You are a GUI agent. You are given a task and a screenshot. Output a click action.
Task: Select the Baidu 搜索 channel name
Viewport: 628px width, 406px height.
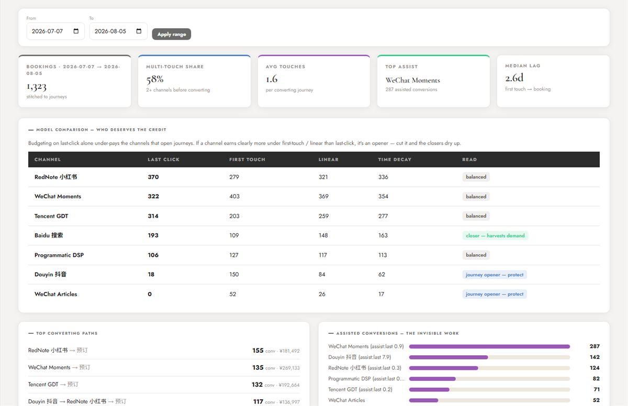[49, 235]
